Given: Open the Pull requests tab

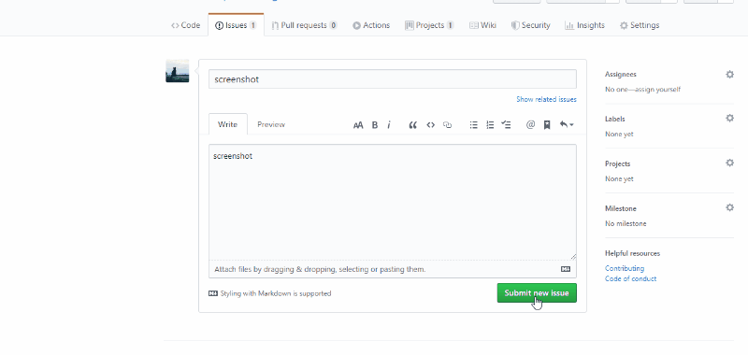Looking at the screenshot, I should 305,25.
